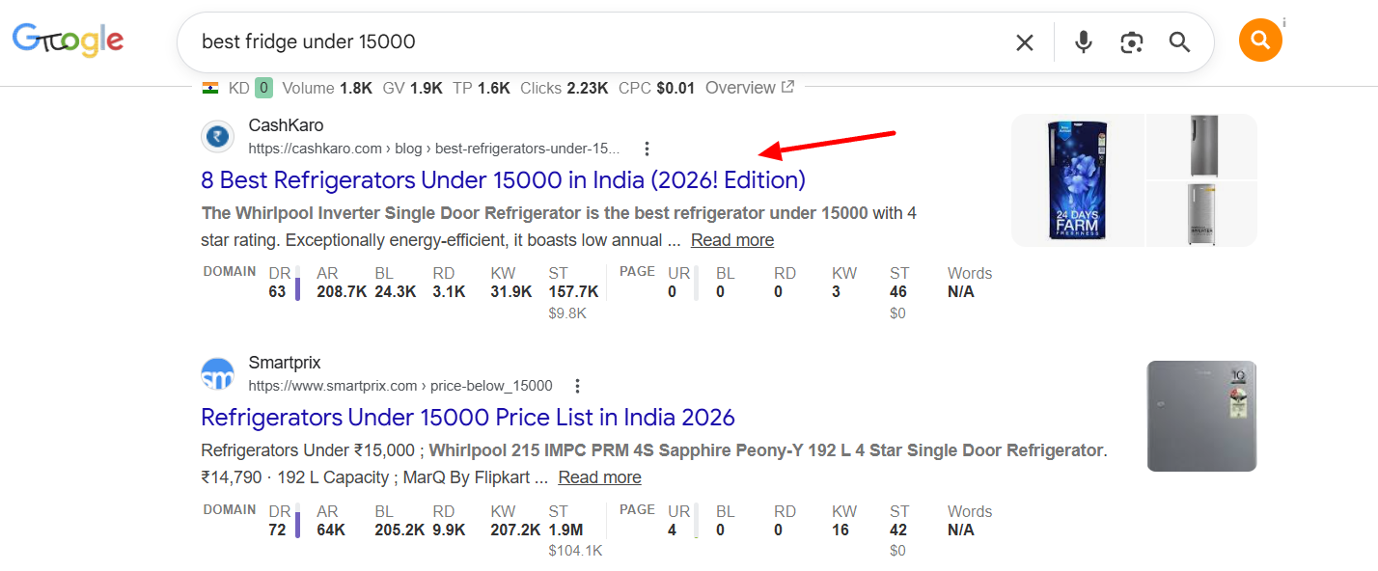
Task: Click CashKaro KW value 31.9K
Action: [x=510, y=291]
